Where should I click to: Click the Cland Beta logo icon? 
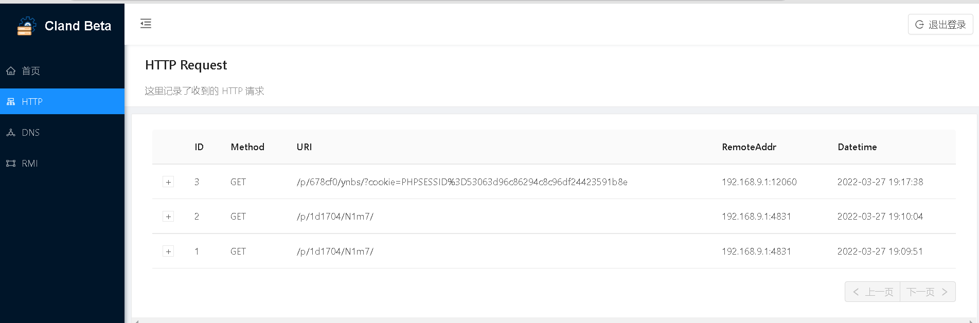click(26, 26)
